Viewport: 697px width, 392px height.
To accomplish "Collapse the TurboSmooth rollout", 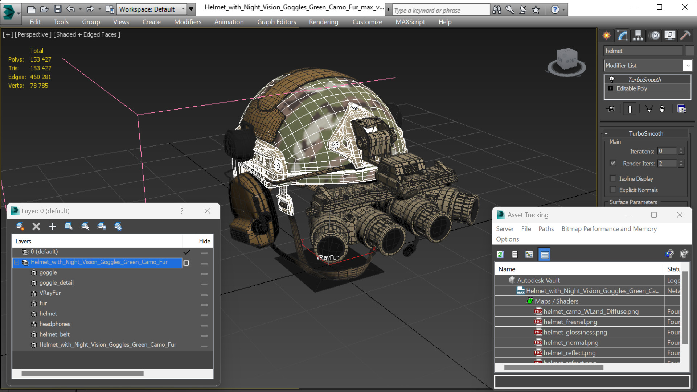I will tap(606, 133).
